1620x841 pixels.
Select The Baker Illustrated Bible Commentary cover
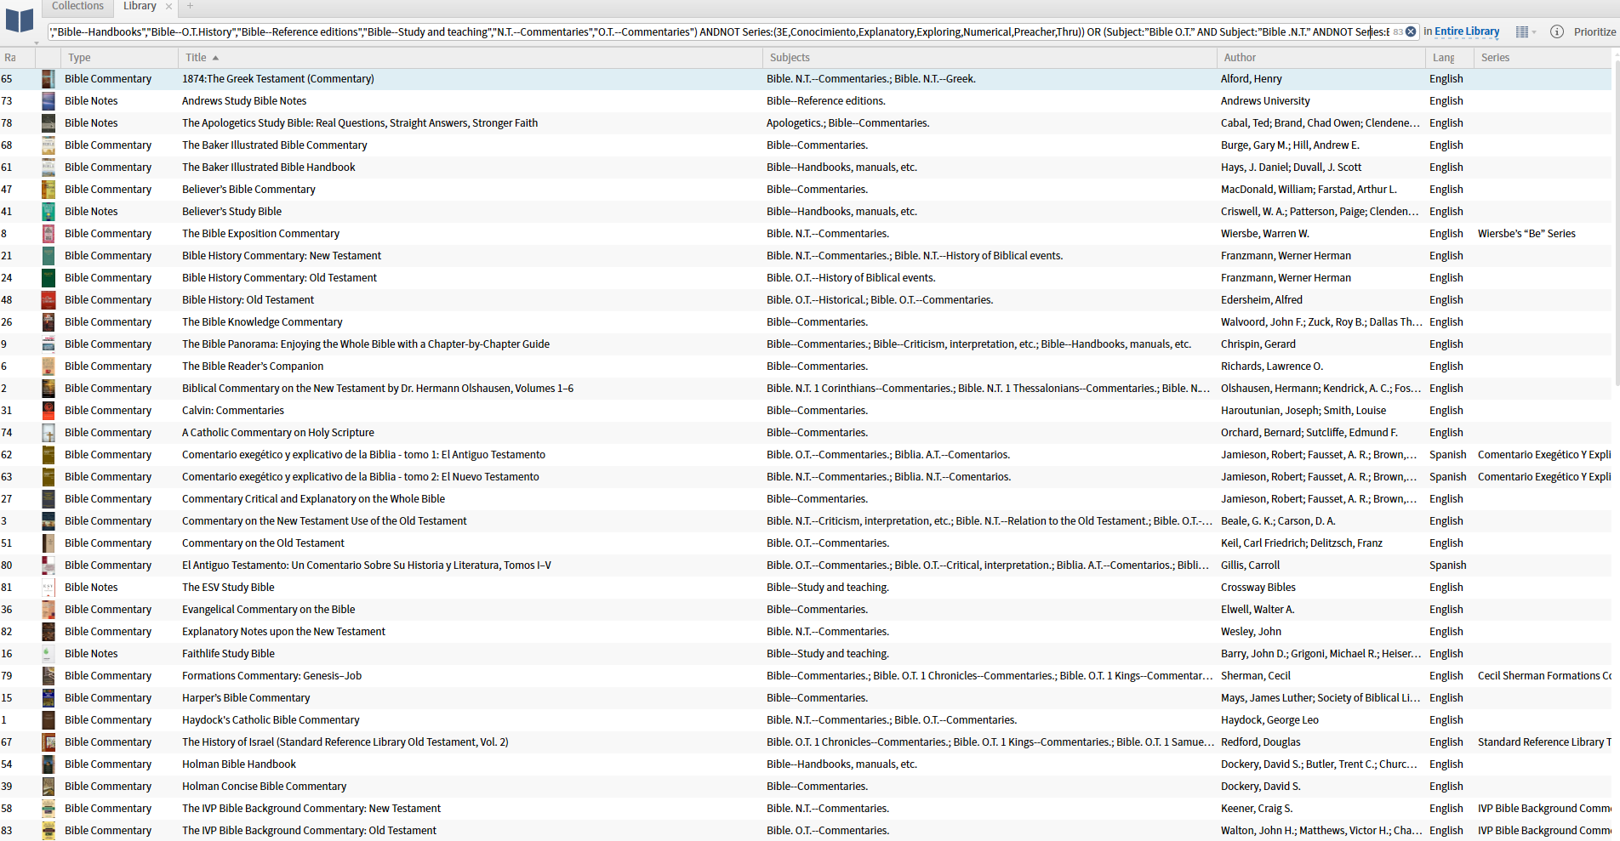pos(48,145)
